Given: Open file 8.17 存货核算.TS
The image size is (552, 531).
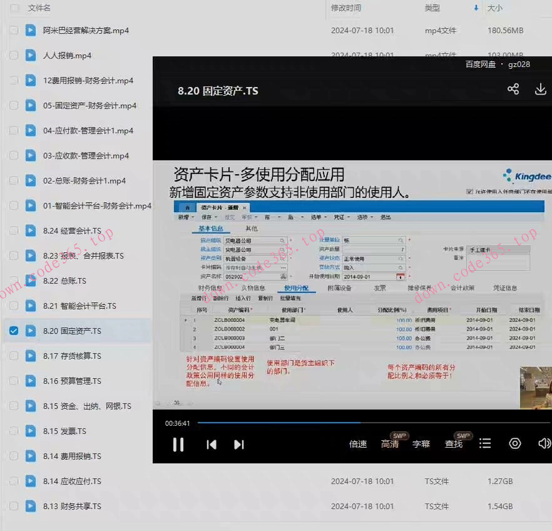Looking at the screenshot, I should [x=72, y=356].
